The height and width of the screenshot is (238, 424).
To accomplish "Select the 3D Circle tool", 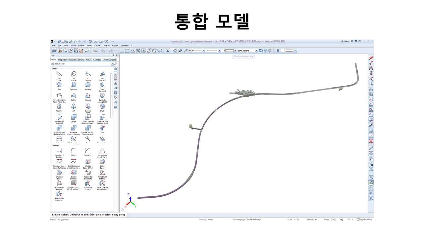I will pos(74,76).
